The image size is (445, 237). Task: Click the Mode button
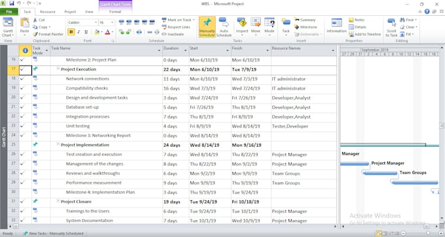(270, 26)
